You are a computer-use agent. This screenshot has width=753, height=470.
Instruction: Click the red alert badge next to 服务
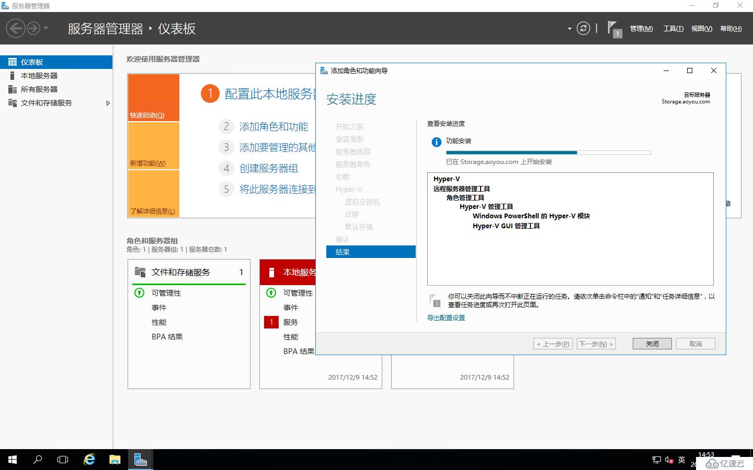coord(271,322)
